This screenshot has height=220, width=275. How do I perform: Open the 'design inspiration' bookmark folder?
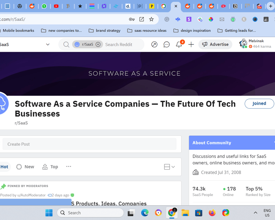(192, 31)
